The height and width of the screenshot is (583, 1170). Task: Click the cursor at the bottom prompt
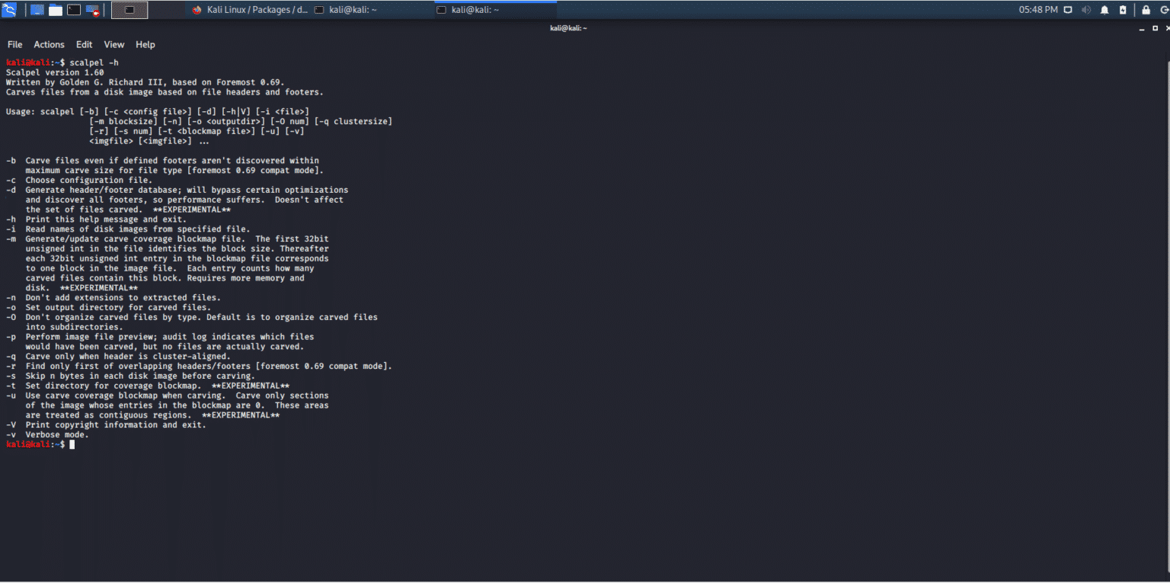click(x=72, y=445)
